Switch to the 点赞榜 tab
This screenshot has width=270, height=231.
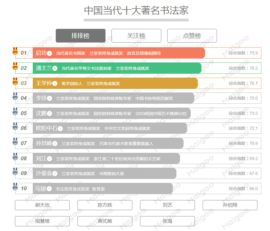[192, 36]
